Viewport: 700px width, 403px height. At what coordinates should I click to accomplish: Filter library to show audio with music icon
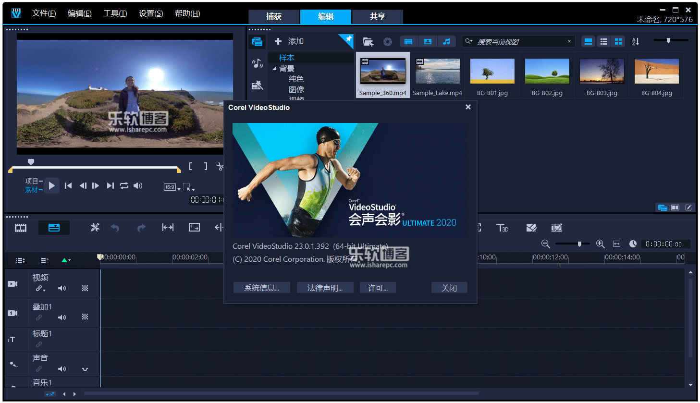(x=447, y=41)
